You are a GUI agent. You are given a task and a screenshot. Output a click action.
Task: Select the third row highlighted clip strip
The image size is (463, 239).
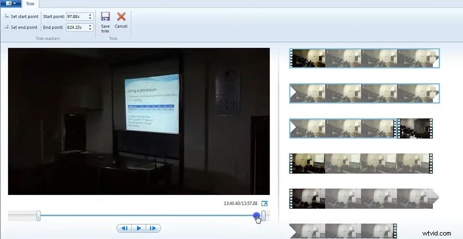pos(343,128)
